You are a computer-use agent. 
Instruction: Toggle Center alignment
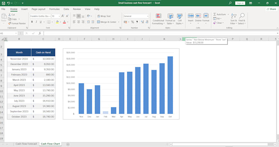[x=78, y=22]
